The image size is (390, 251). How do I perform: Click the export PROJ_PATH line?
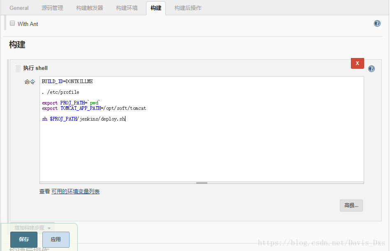click(71, 103)
